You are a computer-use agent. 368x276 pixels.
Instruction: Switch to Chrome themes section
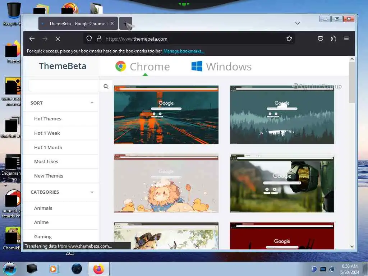142,66
